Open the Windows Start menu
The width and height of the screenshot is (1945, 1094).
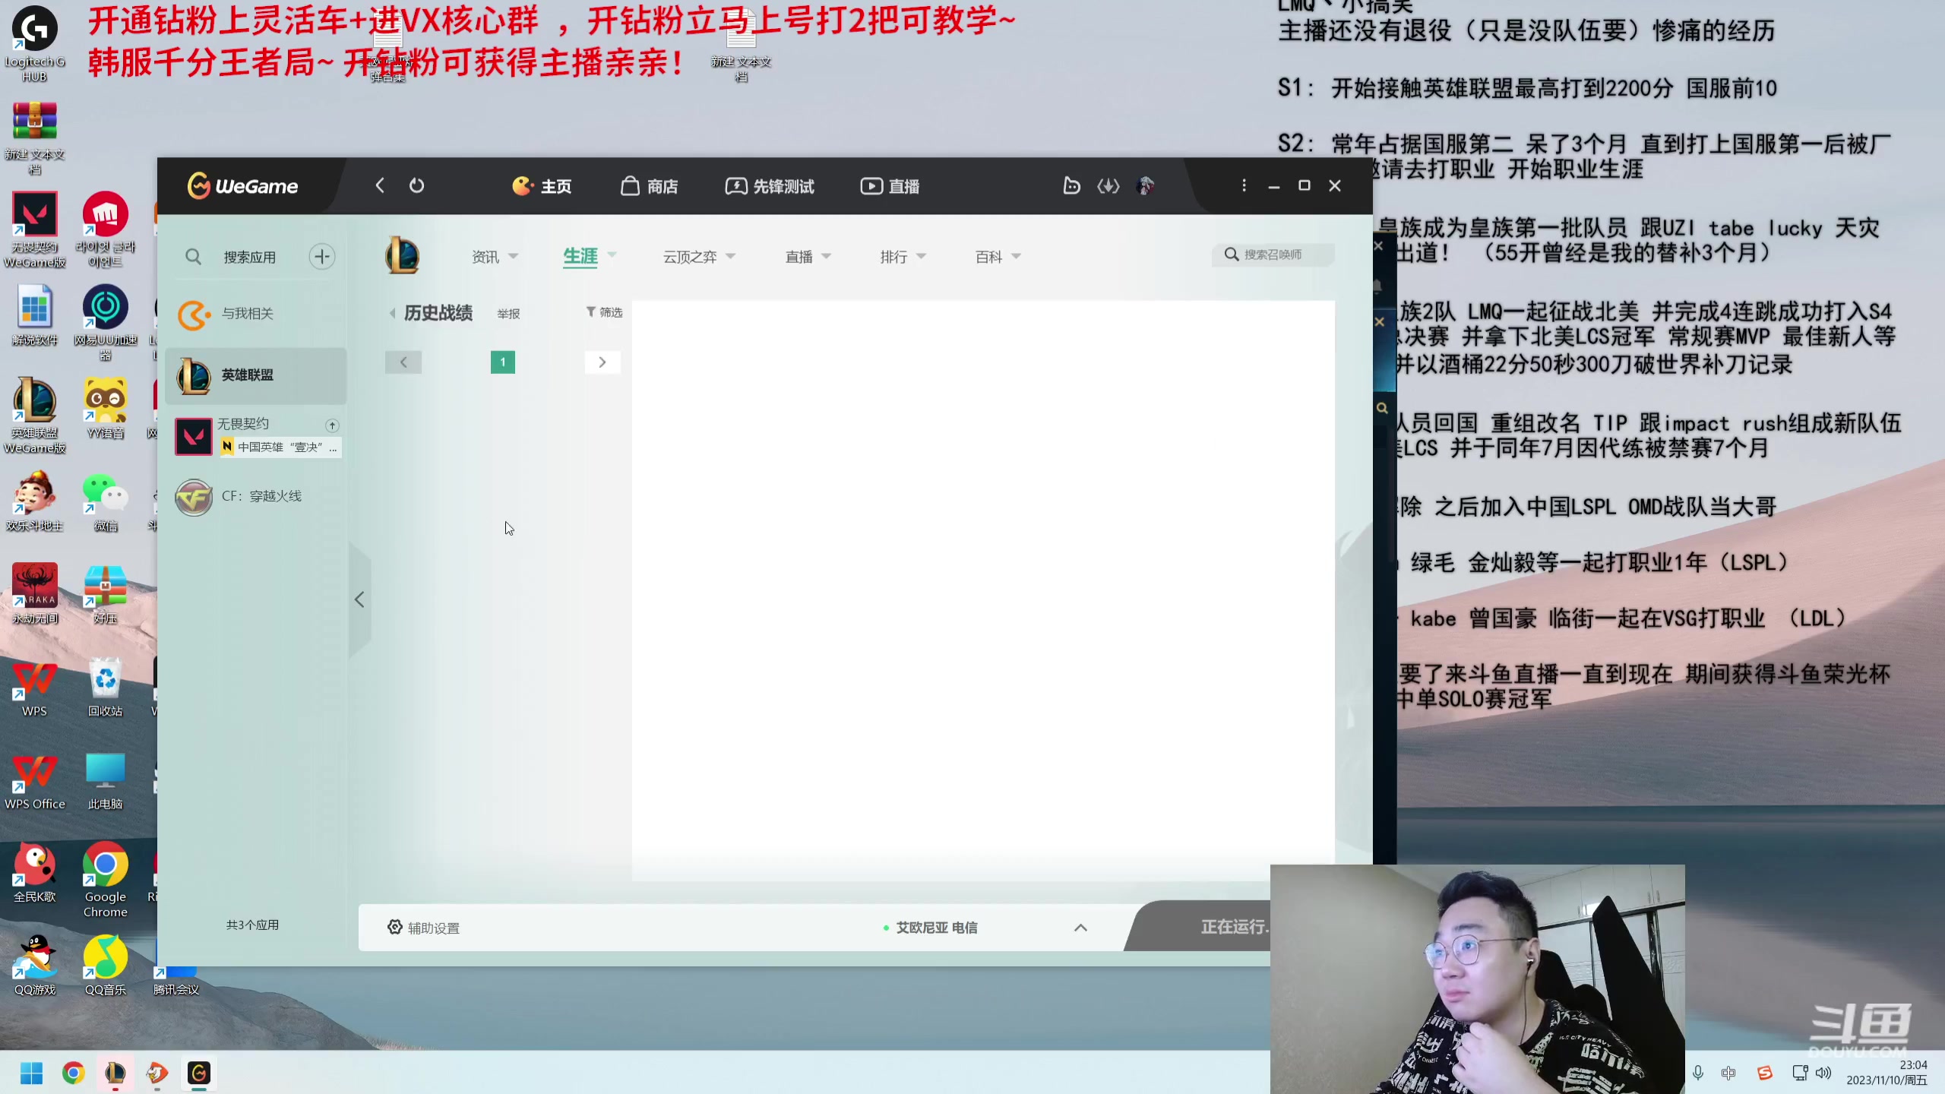pos(31,1073)
